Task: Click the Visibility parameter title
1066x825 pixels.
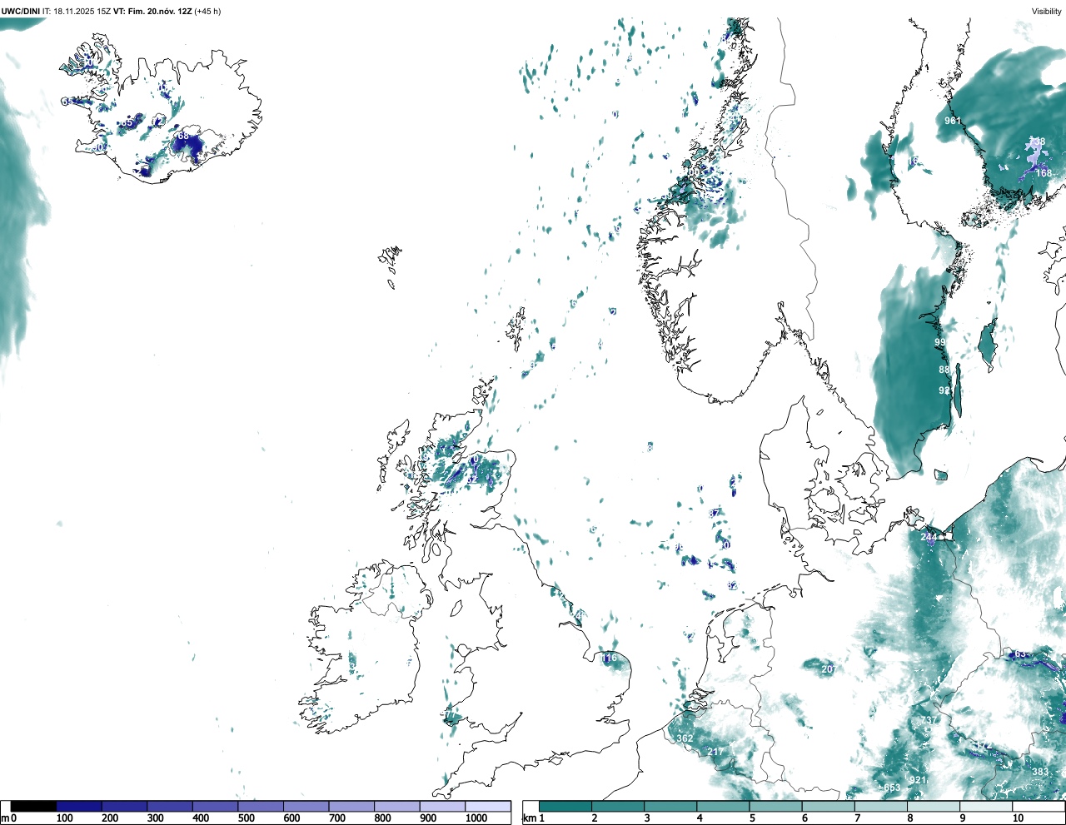Action: 1046,12
